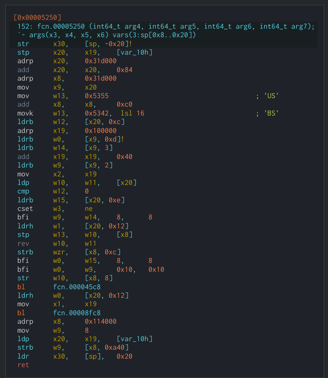Select the [var_10h] operand in the first stp
328x378 pixels.
click(135, 53)
